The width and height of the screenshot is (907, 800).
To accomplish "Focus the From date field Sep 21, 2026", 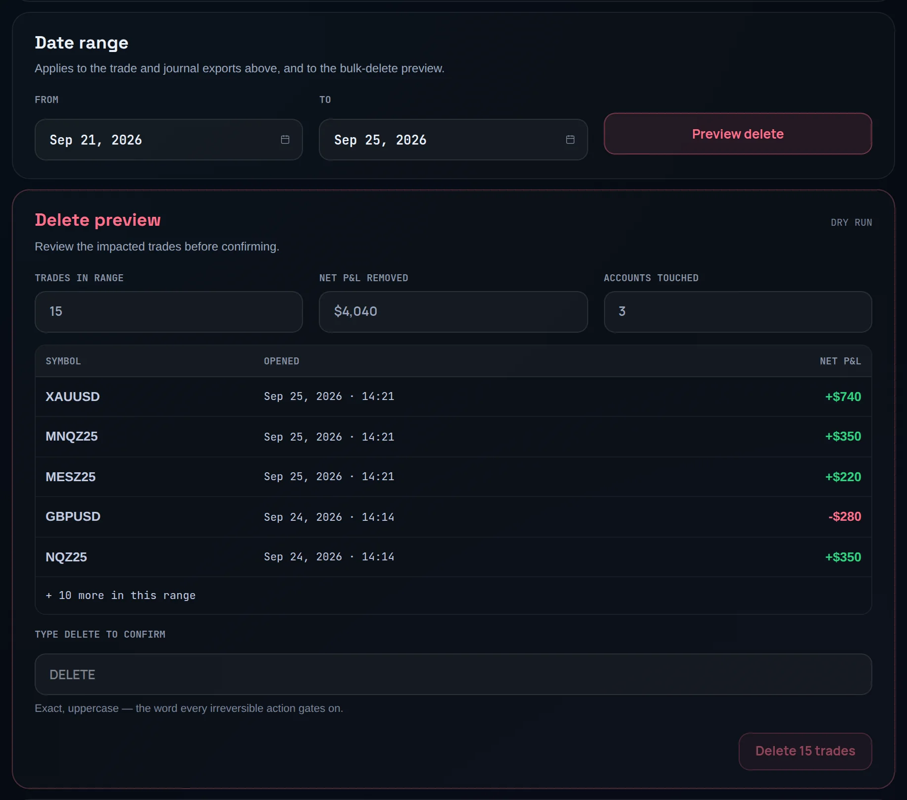I will 168,140.
